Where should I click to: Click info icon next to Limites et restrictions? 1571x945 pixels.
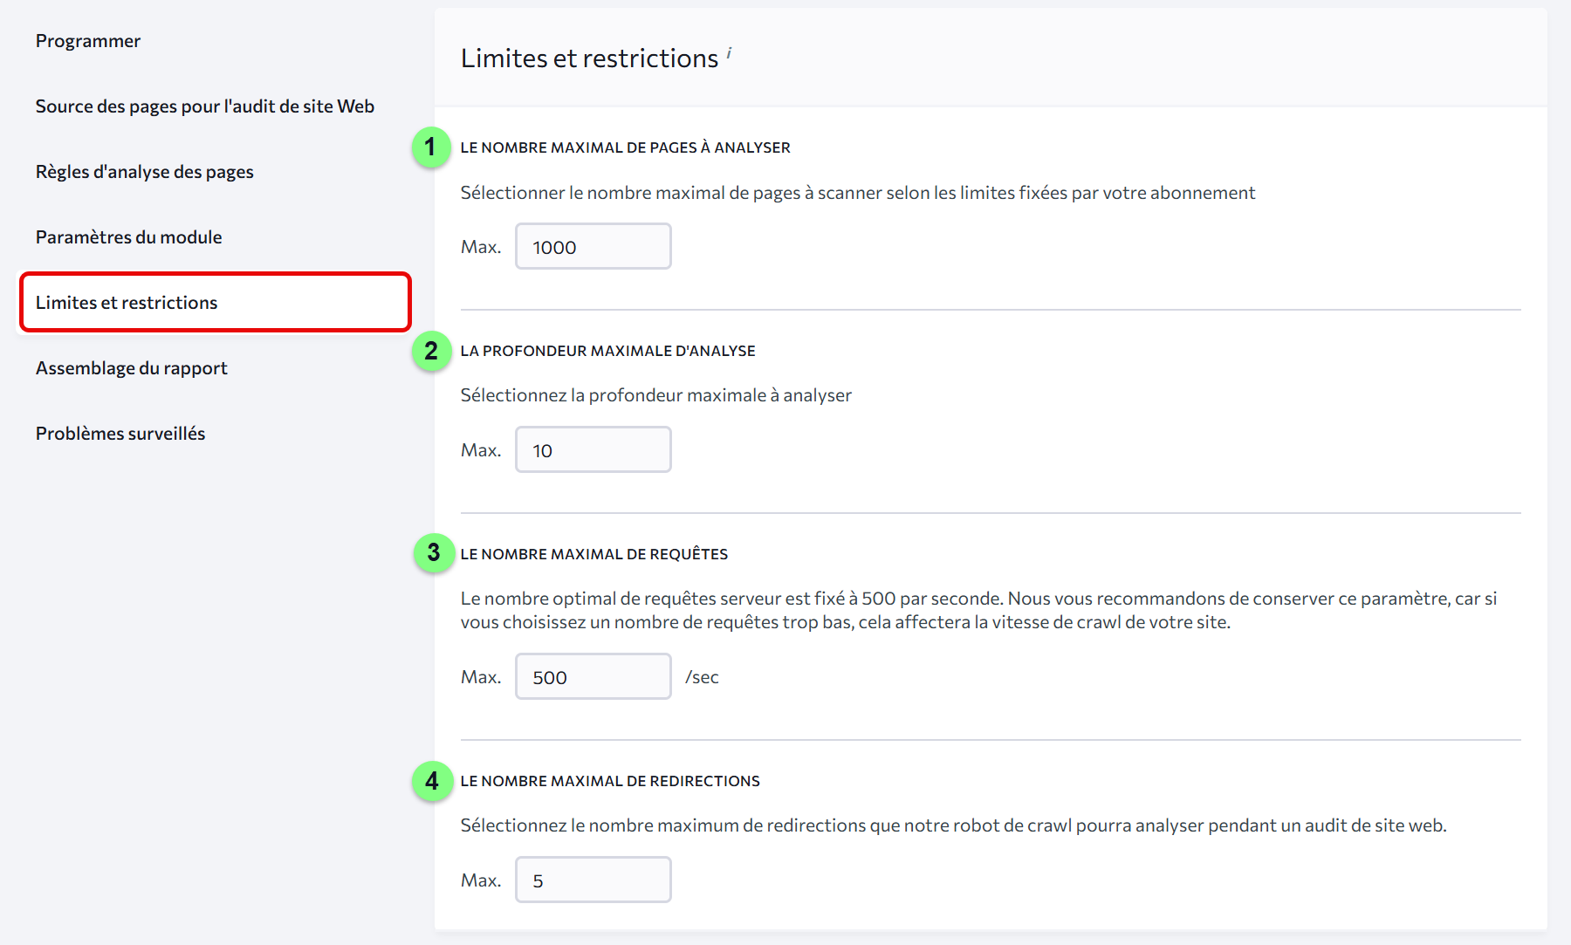click(x=729, y=52)
